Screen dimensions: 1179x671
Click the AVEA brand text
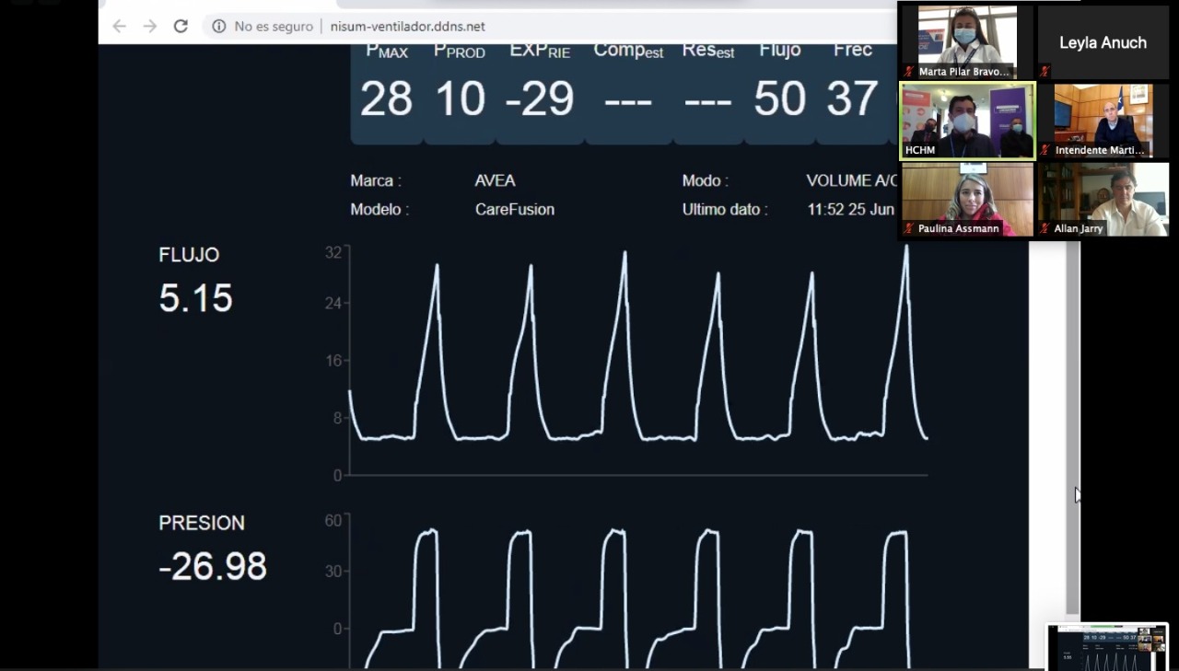point(495,181)
